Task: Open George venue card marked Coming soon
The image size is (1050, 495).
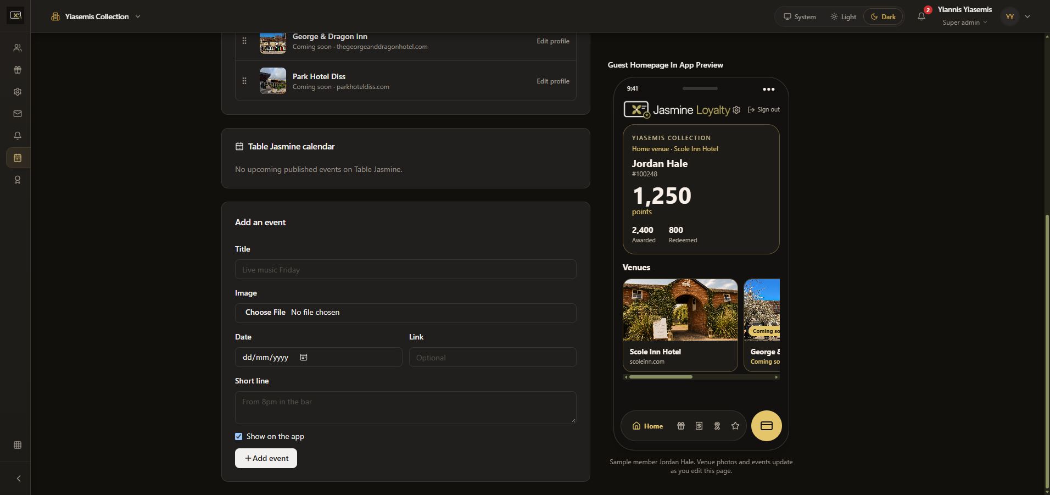Action: [762, 325]
